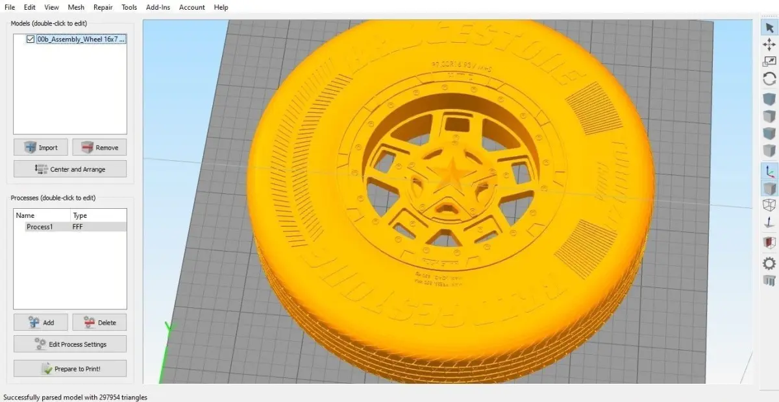779x402 pixels.
Task: Toggle wireframe rendering
Action: tap(769, 205)
